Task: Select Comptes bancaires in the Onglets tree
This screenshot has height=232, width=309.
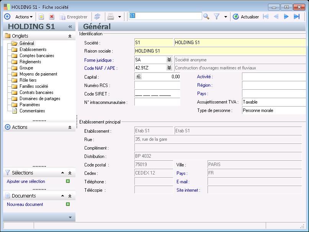Action: [x=37, y=56]
